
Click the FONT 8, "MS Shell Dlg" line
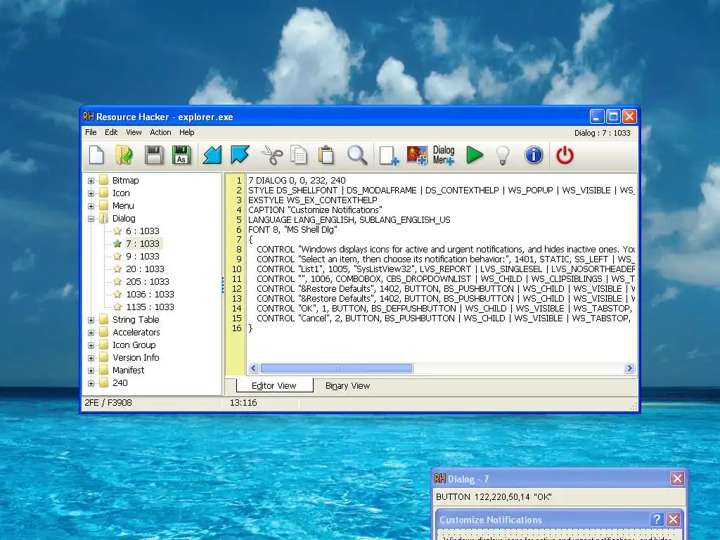tap(292, 230)
